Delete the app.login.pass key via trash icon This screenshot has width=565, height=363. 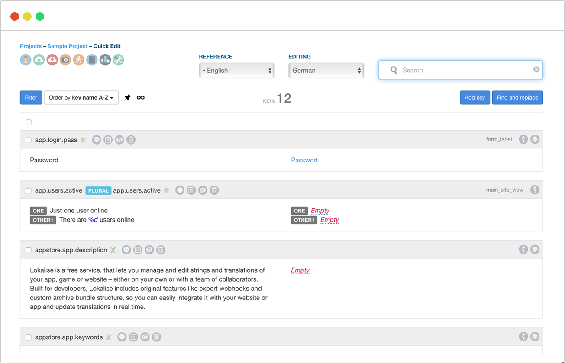coord(131,140)
